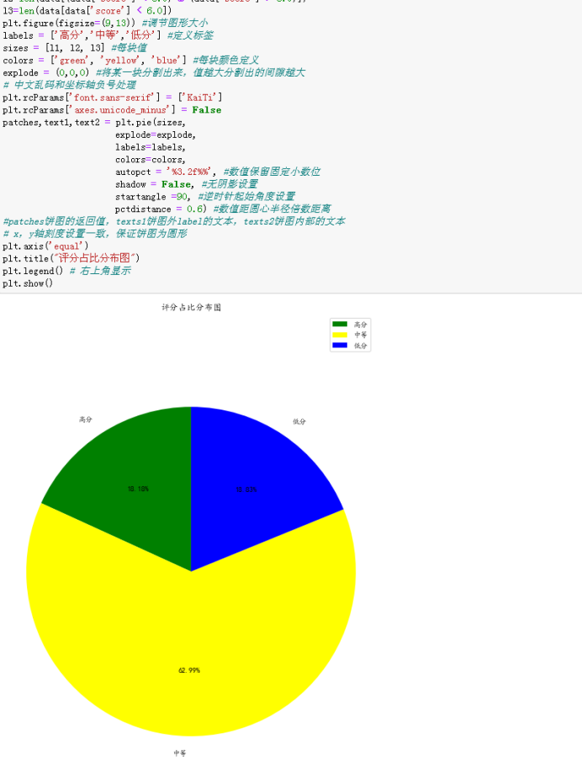Click the chart title 评分占比分布图
Image resolution: width=582 pixels, height=772 pixels.
192,307
